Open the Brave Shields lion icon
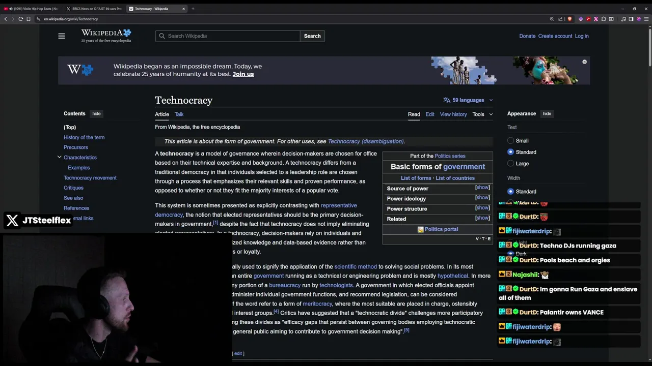 (x=569, y=19)
